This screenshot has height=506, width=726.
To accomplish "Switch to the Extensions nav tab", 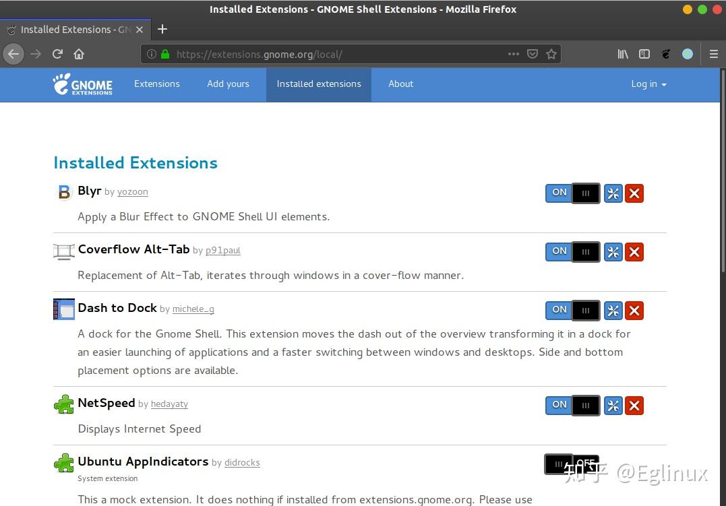I will (157, 84).
